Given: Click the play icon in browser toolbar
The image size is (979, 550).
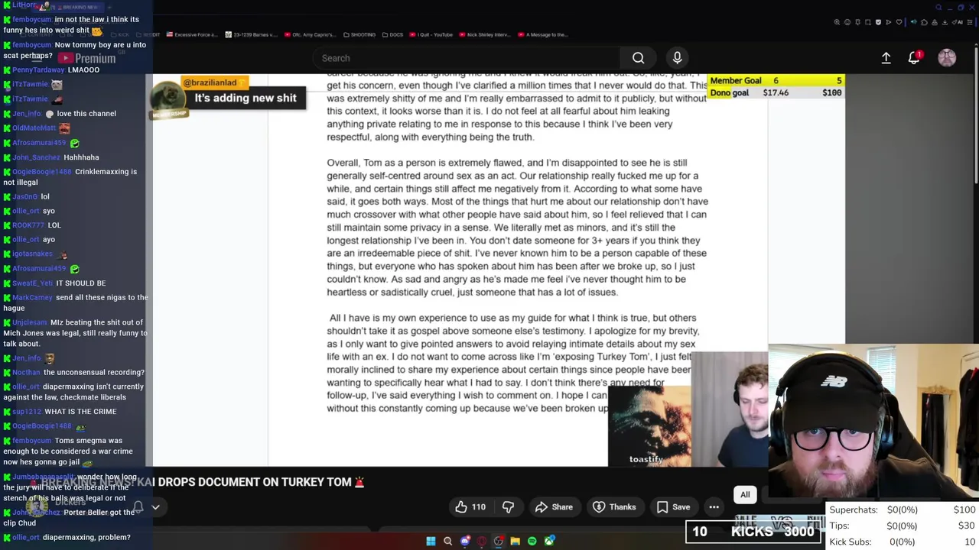Looking at the screenshot, I should pyautogui.click(x=888, y=22).
